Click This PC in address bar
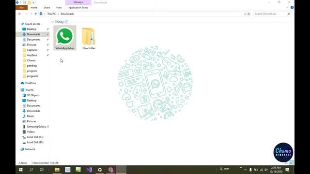The image size is (310, 174). tap(51, 14)
